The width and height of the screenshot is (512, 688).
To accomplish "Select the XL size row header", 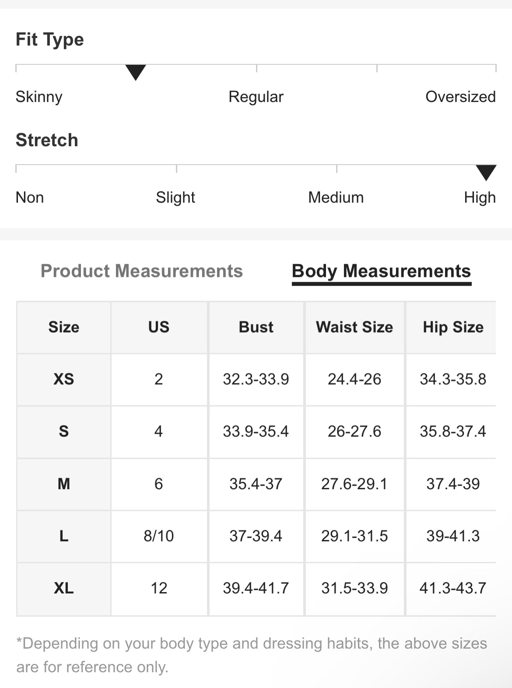I will (64, 588).
